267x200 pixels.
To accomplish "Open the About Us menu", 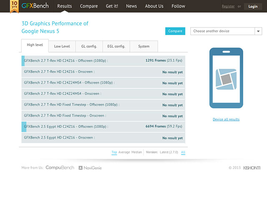I will tap(154, 6).
